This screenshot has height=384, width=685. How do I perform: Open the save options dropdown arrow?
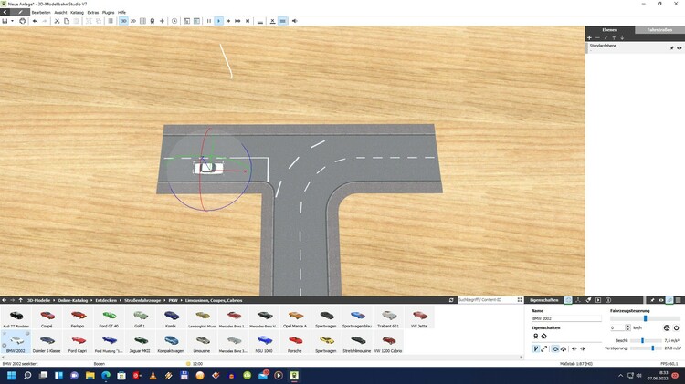pyautogui.click(x=12, y=21)
